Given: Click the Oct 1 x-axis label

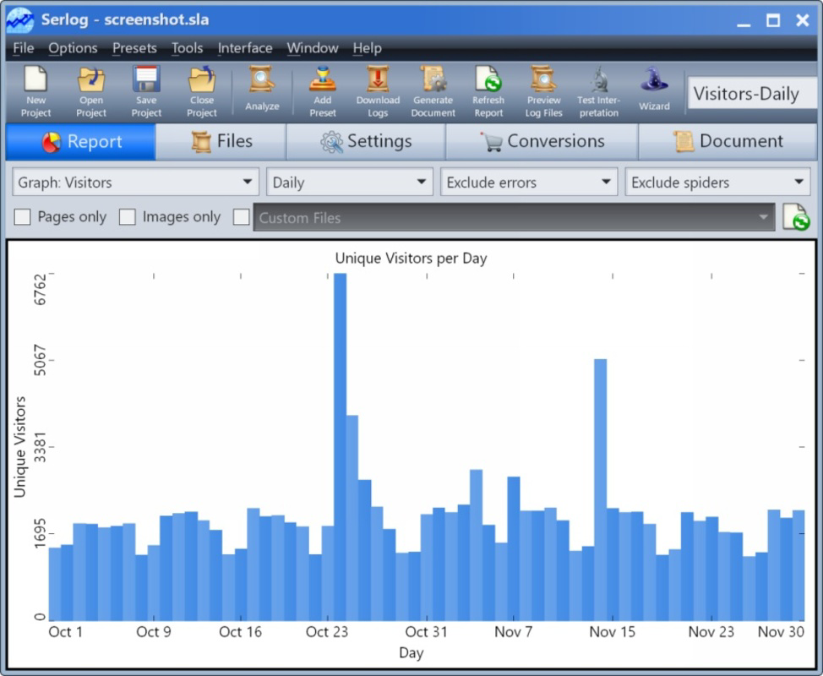Looking at the screenshot, I should pyautogui.click(x=66, y=632).
